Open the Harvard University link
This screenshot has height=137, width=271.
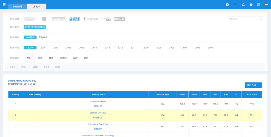(x=98, y=101)
